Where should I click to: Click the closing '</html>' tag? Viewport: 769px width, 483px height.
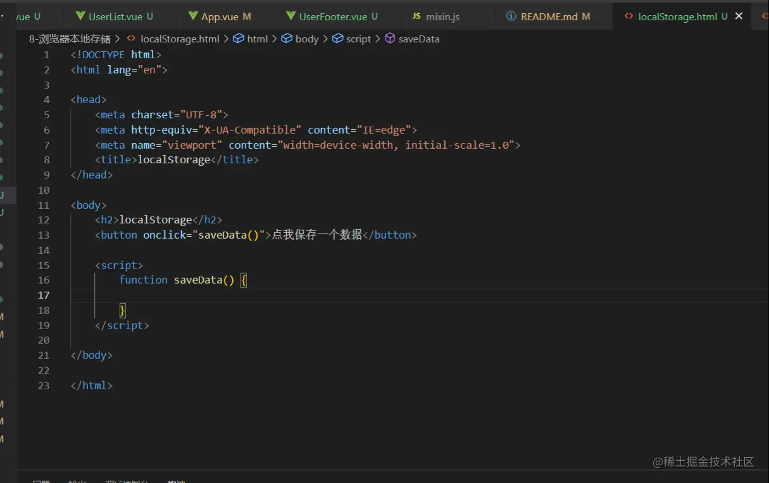[92, 386]
